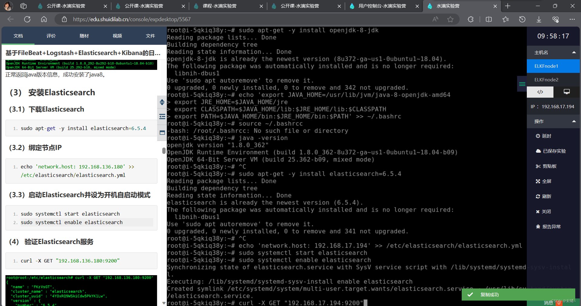Click the IP value 192.168.17.194
The image size is (581, 306).
tap(558, 106)
